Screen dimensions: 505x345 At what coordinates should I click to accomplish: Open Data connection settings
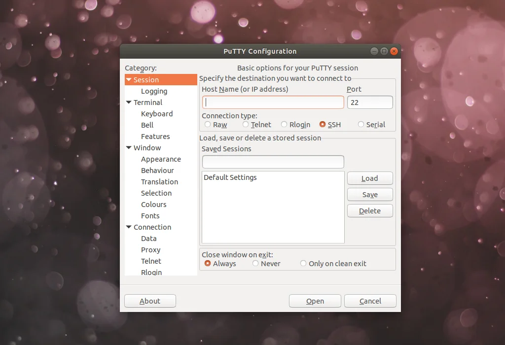148,239
